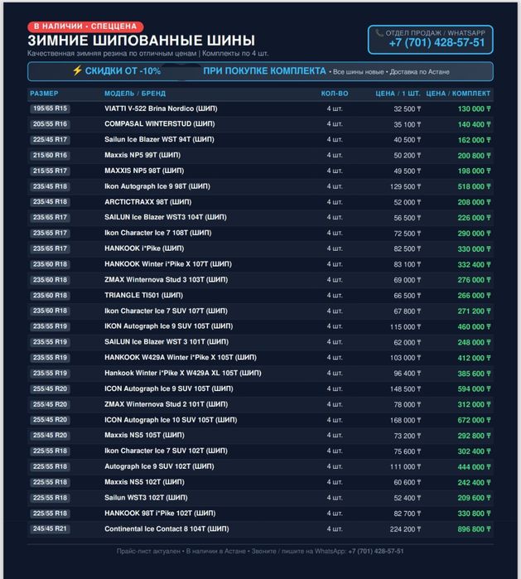Click 'Ikon Autograph Ice 9 98T (ШИП)'
Viewport: 521px width, 579px height.
[157, 186]
